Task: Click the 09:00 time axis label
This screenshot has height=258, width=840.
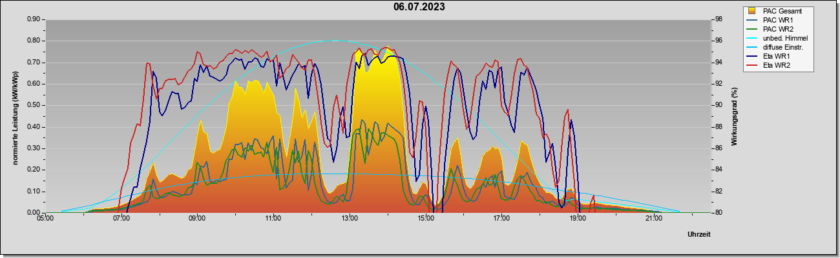Action: coord(197,219)
